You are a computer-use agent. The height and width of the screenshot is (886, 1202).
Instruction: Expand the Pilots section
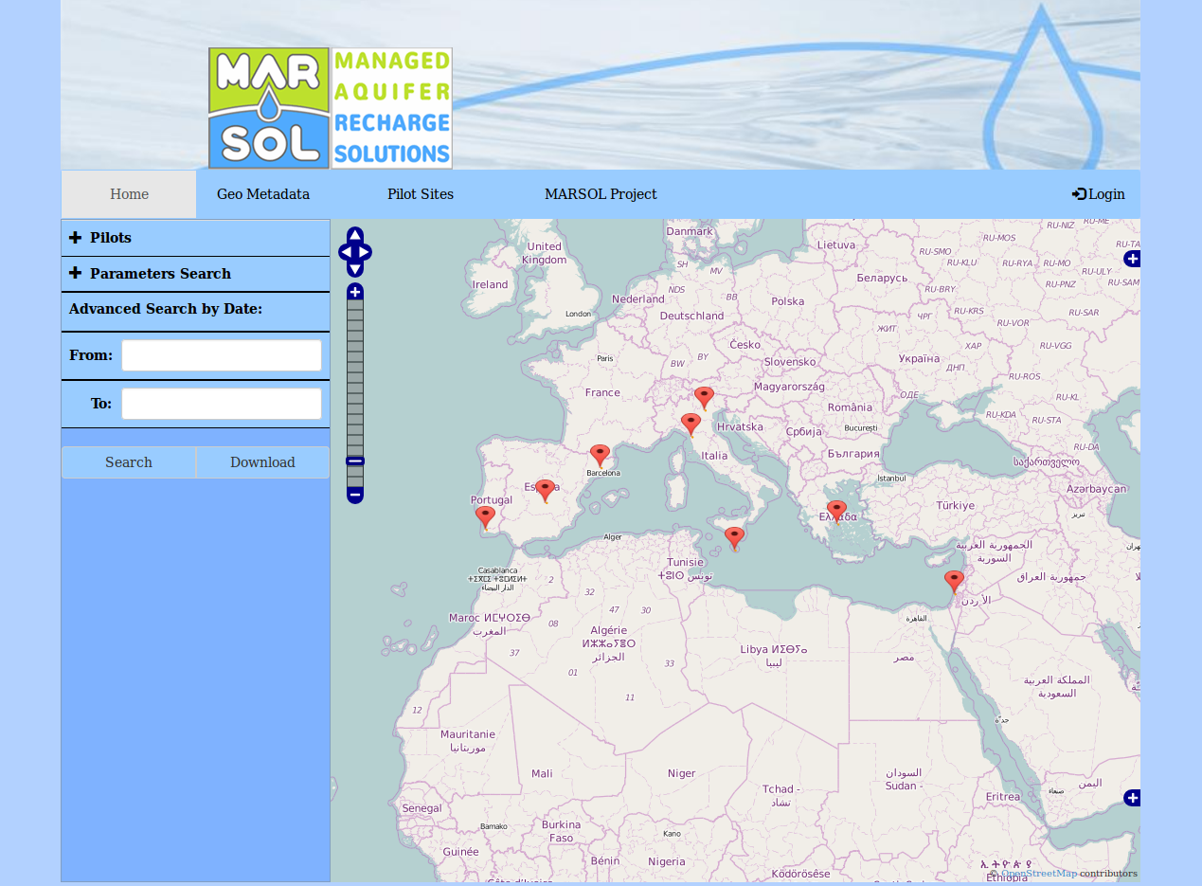pyautogui.click(x=195, y=238)
